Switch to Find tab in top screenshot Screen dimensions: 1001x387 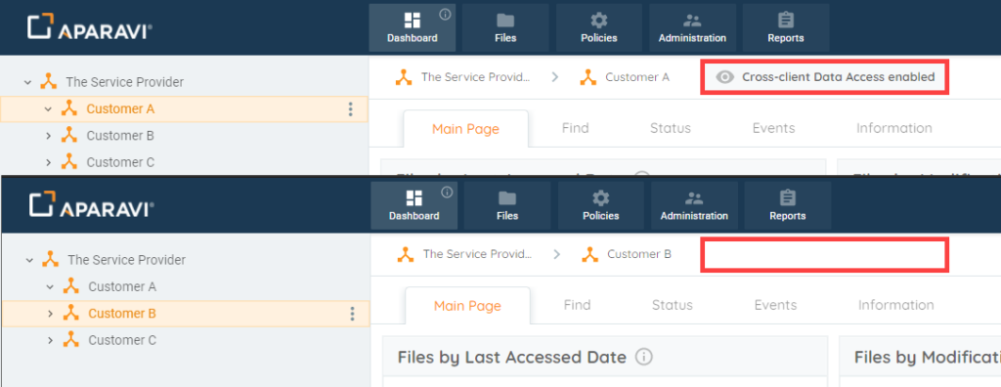tap(575, 128)
